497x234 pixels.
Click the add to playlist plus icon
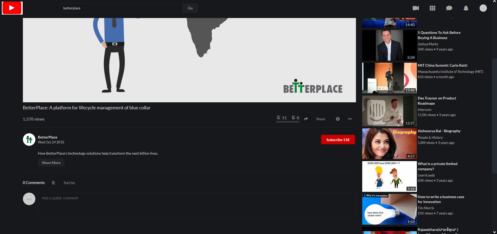pos(338,119)
